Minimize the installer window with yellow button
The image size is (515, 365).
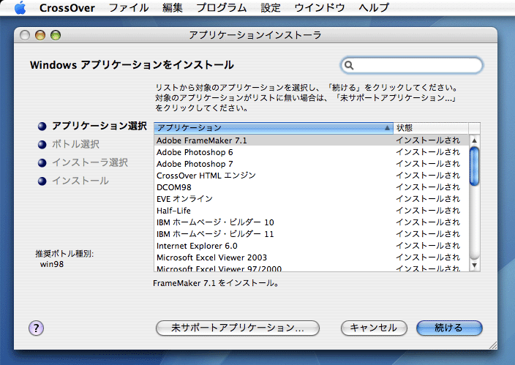coord(40,35)
